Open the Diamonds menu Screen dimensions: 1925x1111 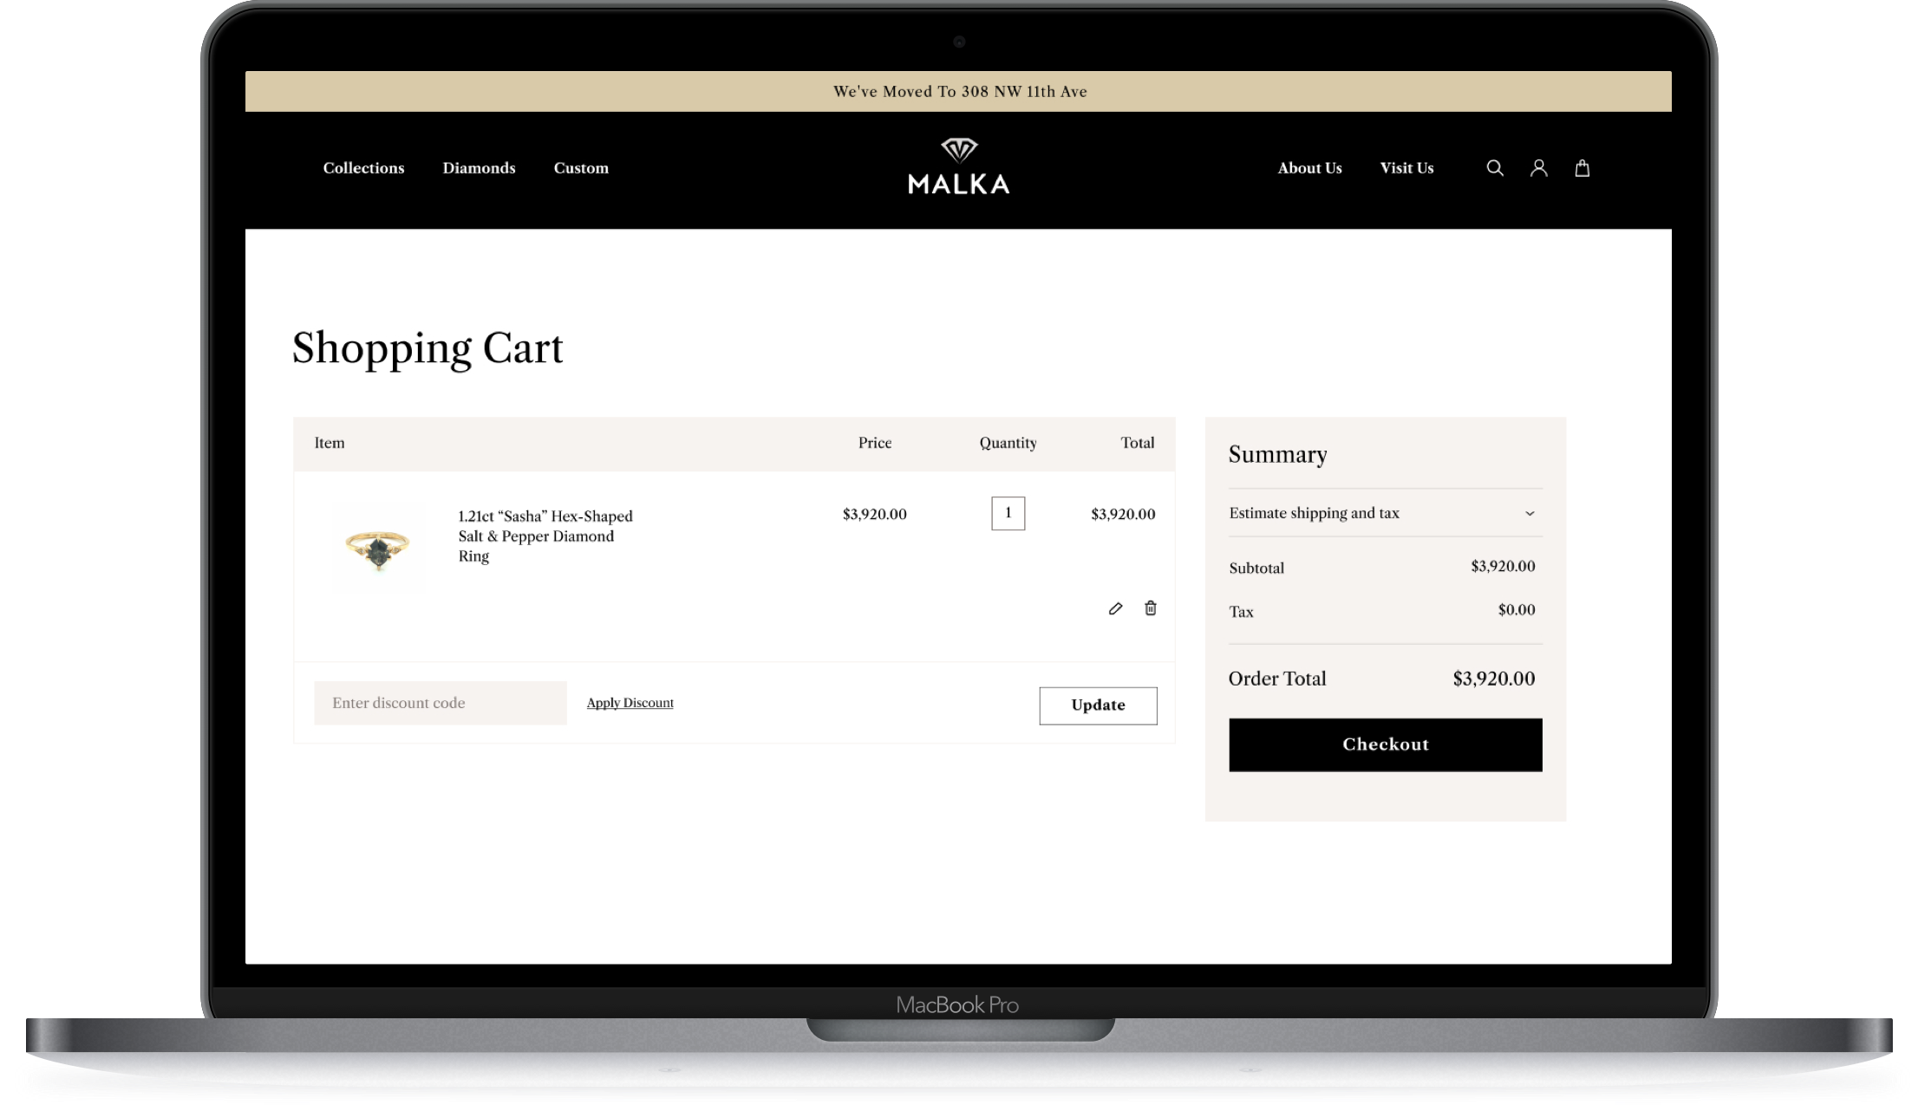[479, 168]
